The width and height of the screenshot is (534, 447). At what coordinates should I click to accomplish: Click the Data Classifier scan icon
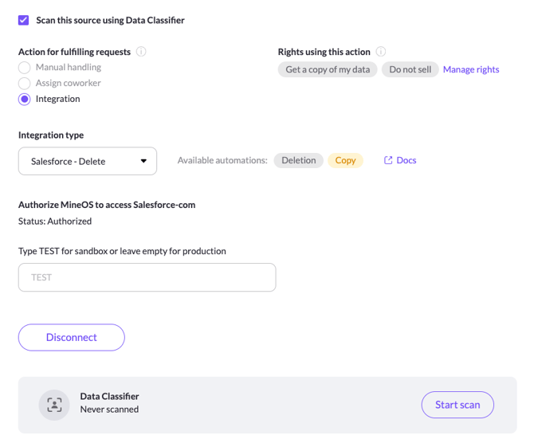54,405
